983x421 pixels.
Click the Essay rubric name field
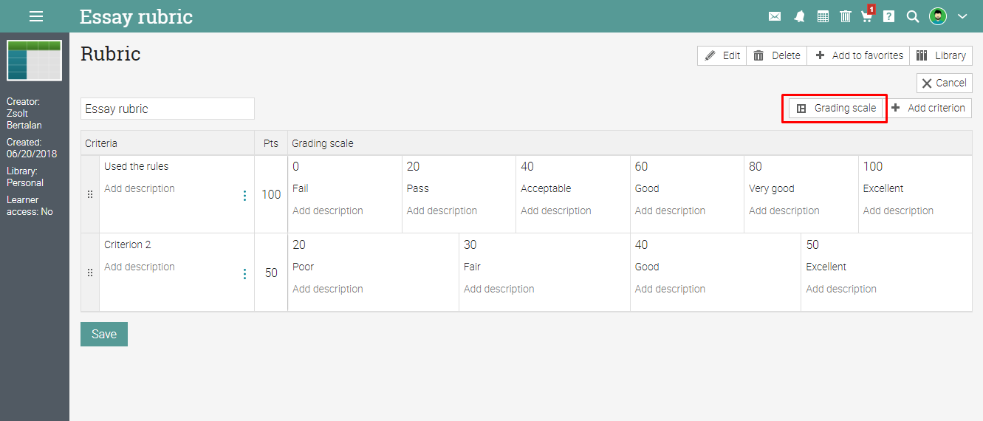(167, 109)
